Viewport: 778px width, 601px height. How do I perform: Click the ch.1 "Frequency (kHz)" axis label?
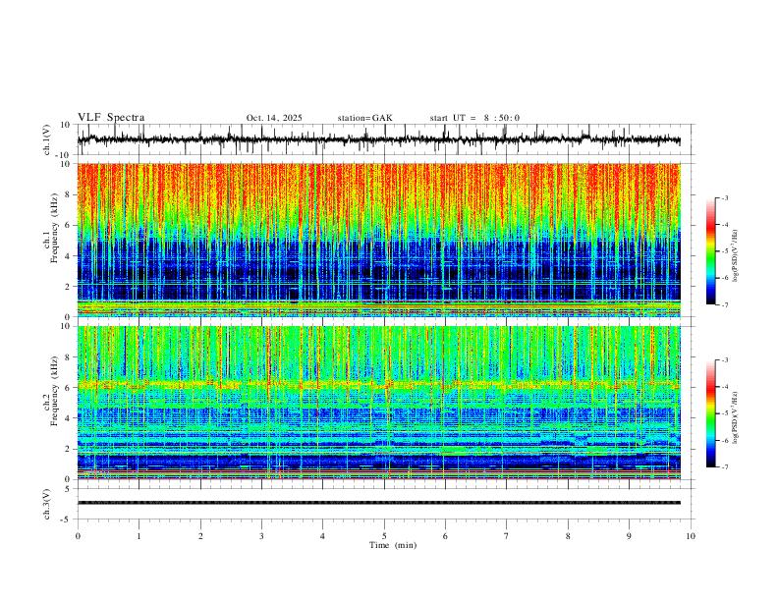coord(54,228)
